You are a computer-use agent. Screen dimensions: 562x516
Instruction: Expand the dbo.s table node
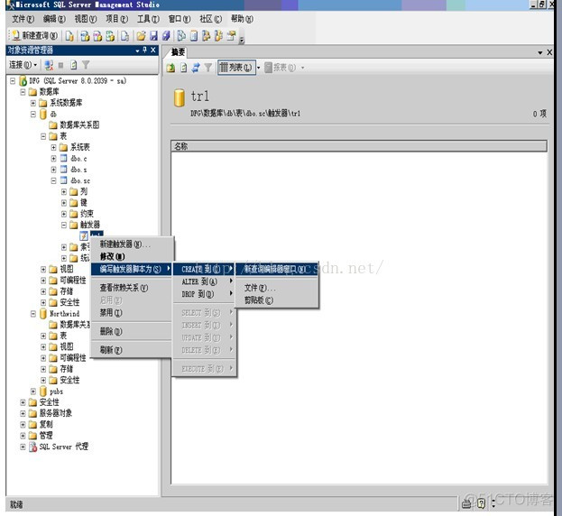tap(53, 170)
